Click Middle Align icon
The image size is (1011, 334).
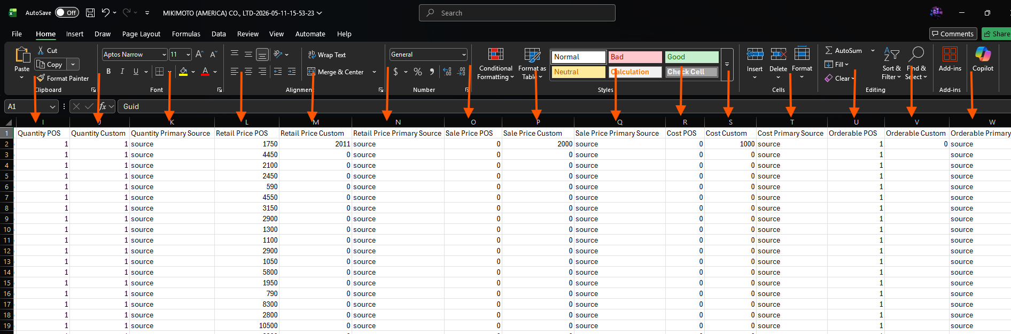[248, 54]
